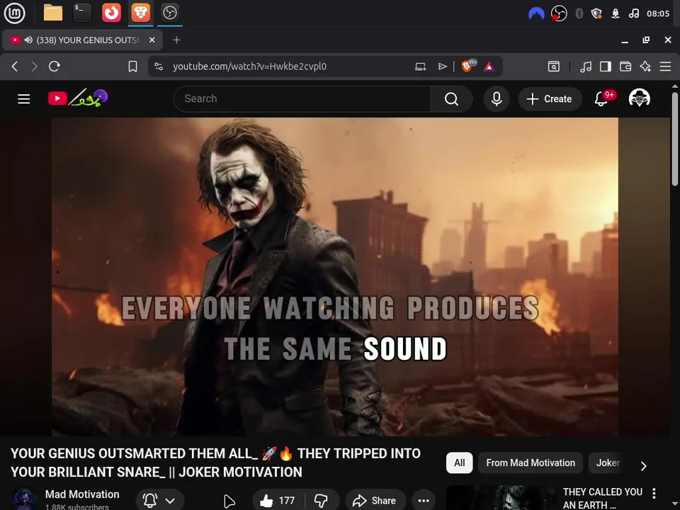Open the media playlist music icon
This screenshot has height=510, width=680.
tap(586, 67)
